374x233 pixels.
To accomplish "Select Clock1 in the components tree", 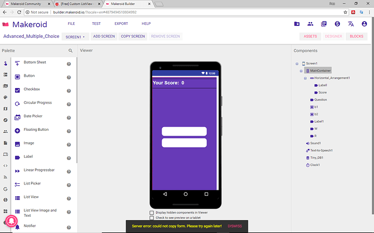I will click(x=313, y=165).
